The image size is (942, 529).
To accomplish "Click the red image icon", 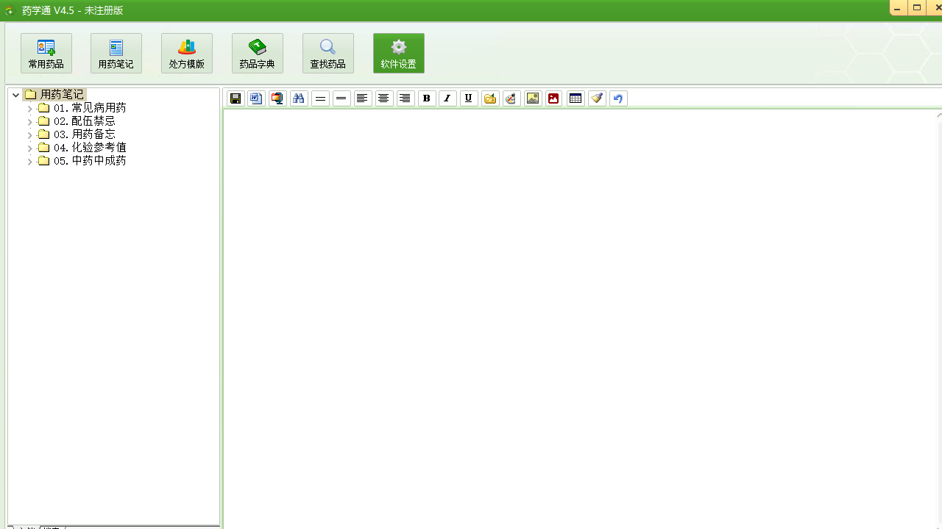I will pos(554,98).
